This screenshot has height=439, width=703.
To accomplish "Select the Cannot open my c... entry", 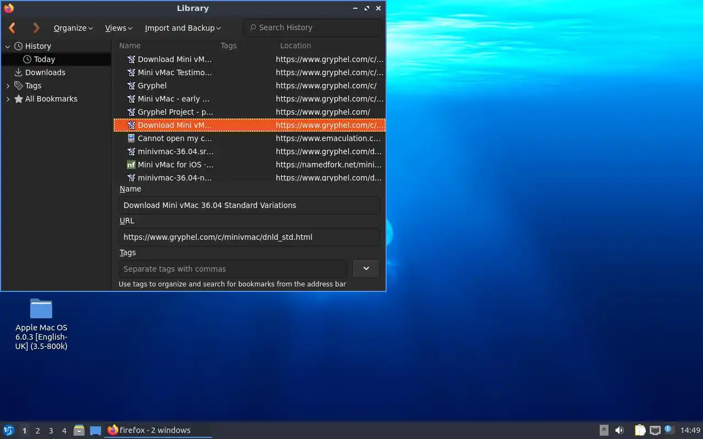I will click(249, 138).
